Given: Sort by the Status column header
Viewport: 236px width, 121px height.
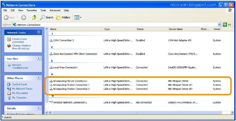Looking at the screenshot, I should tap(150, 29).
